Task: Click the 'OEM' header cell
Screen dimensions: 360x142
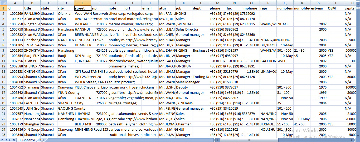Action: [335, 8]
